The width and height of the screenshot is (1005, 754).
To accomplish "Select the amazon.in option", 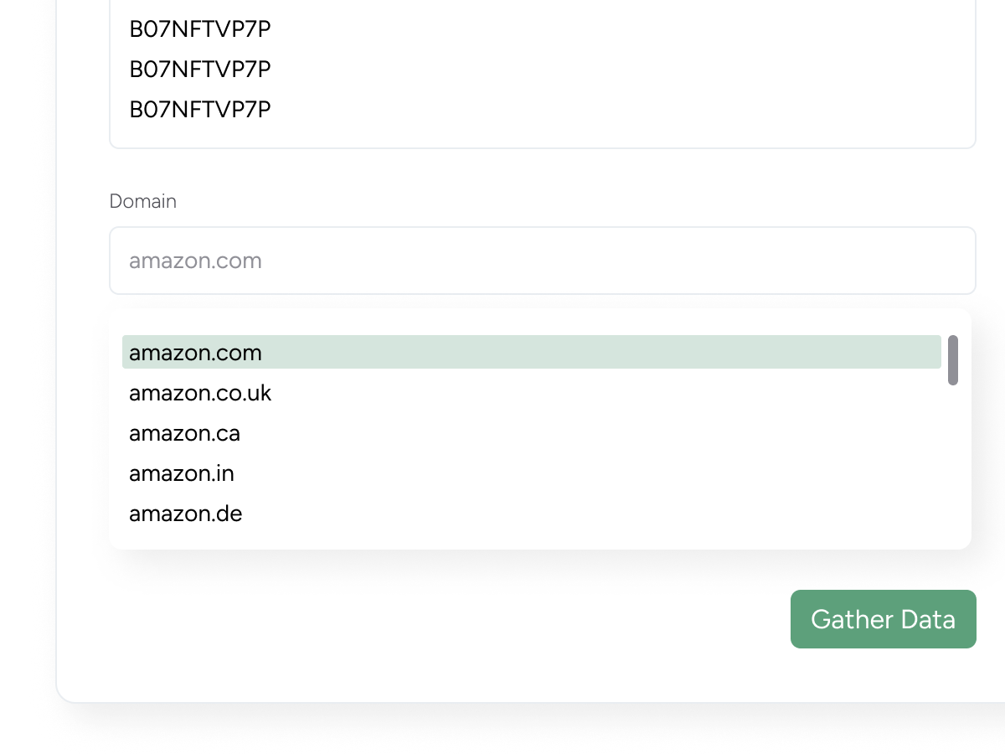I will [x=182, y=473].
